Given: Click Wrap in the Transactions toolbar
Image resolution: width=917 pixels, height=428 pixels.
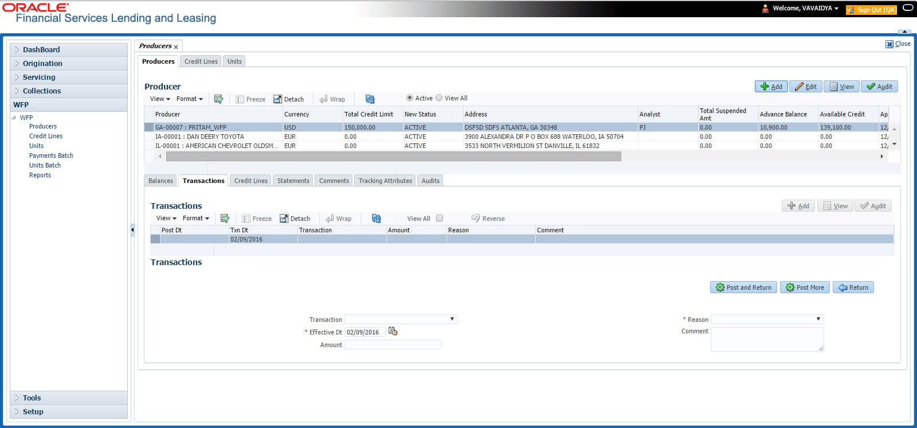Looking at the screenshot, I should click(338, 219).
